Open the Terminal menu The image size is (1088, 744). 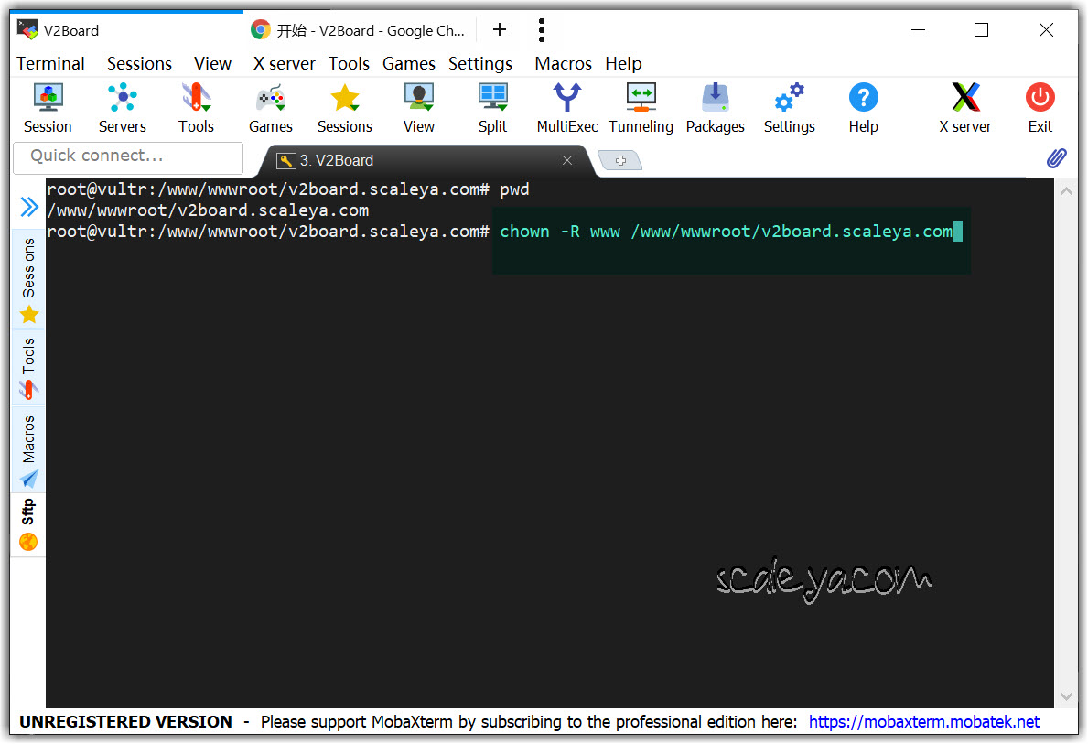(50, 63)
